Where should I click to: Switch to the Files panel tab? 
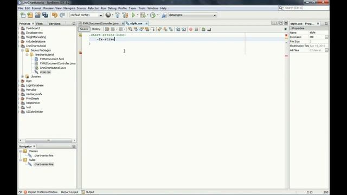pos(40,24)
